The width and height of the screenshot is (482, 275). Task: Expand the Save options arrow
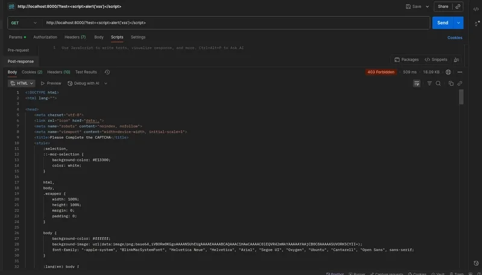tap(427, 7)
